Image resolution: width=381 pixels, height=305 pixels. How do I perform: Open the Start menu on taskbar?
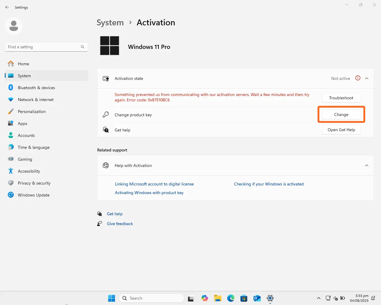111,298
